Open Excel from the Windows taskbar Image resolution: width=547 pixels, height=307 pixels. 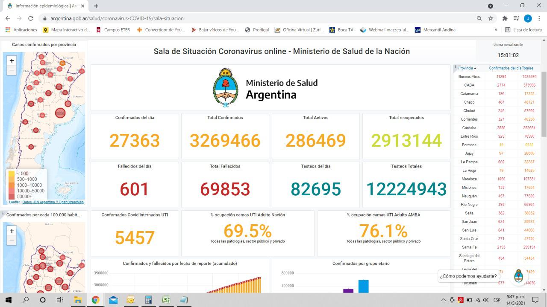click(166, 300)
